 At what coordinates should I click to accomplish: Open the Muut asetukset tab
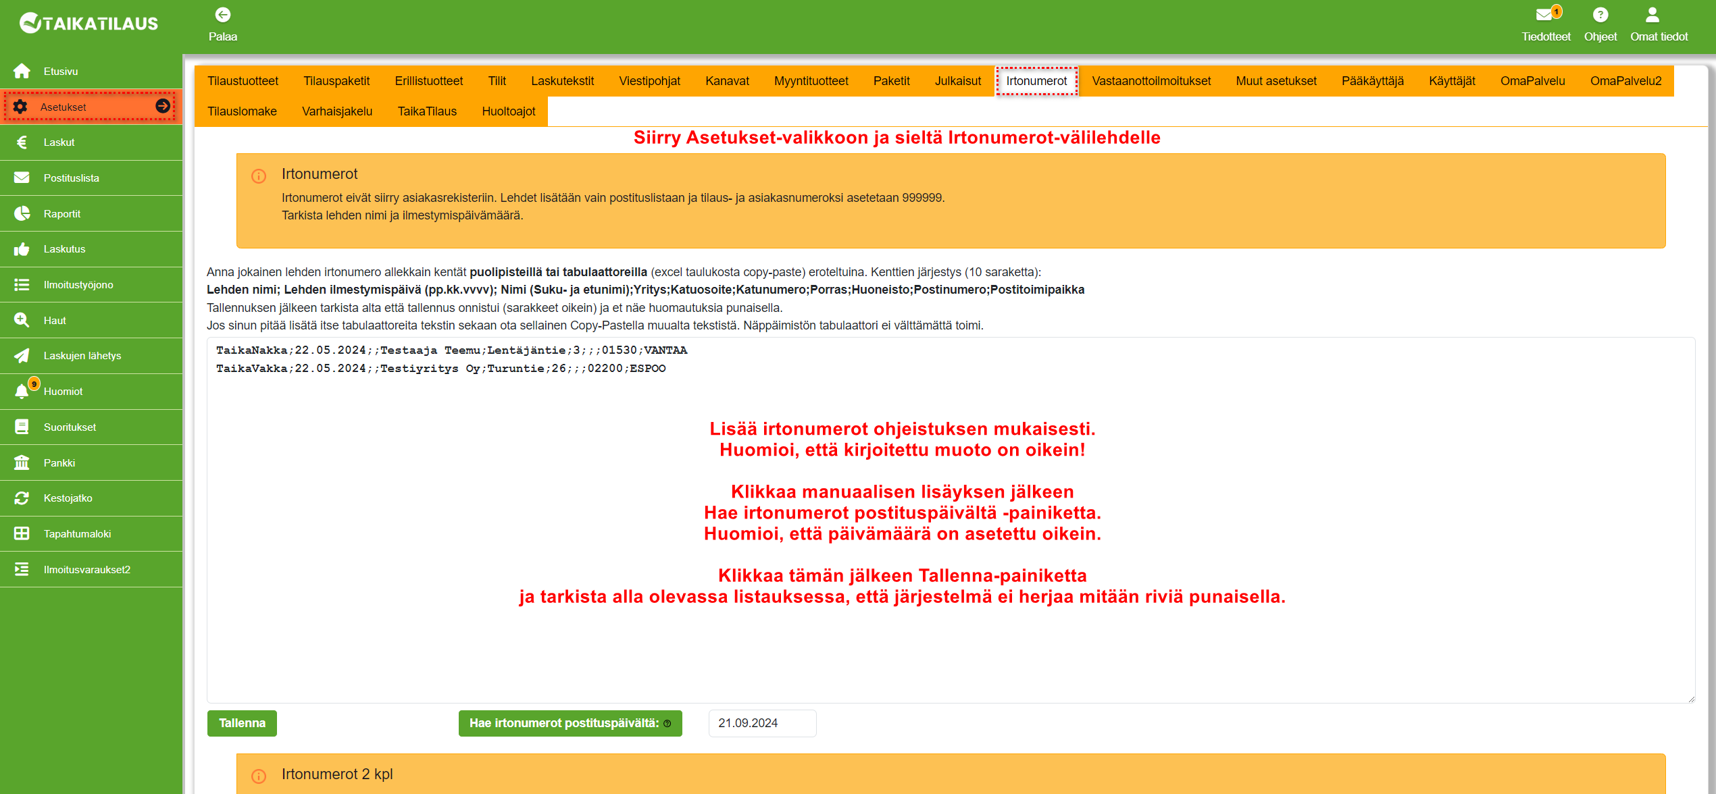click(x=1276, y=81)
